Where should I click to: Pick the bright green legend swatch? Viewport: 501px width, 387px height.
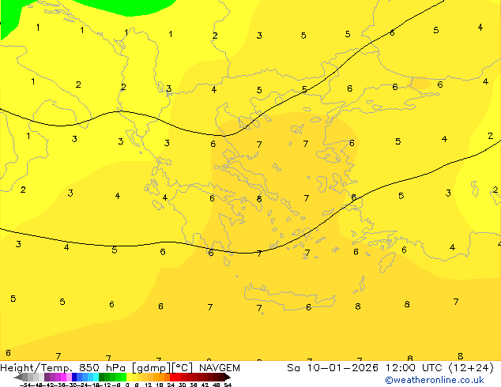click(123, 377)
